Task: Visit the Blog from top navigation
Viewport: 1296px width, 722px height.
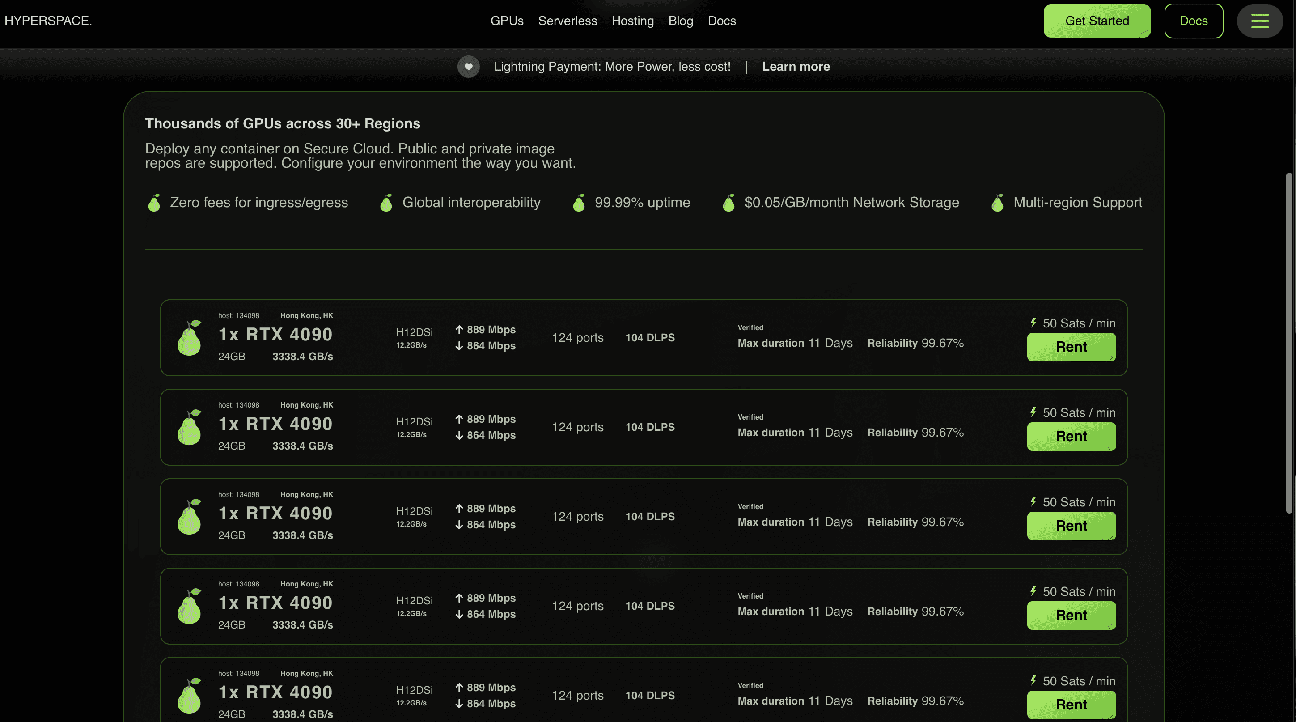Action: click(681, 21)
